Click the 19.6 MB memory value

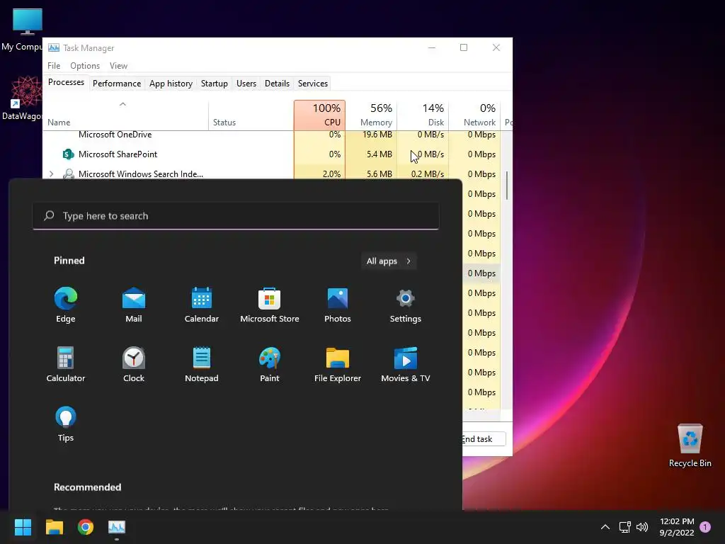tap(377, 135)
